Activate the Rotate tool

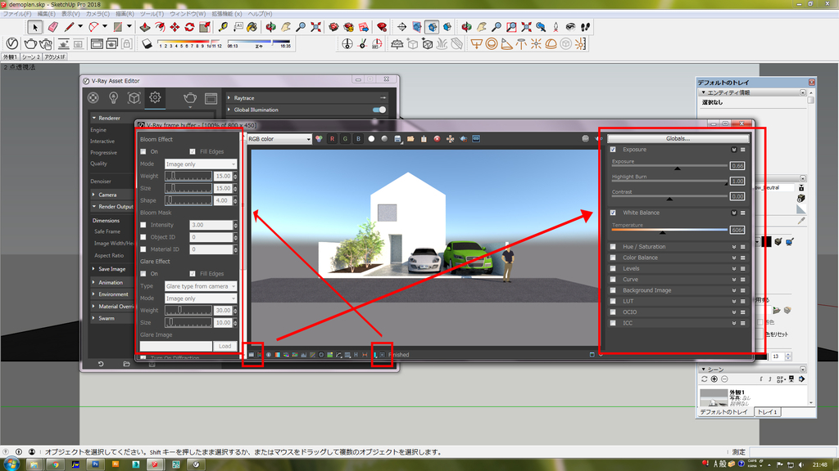coord(189,27)
